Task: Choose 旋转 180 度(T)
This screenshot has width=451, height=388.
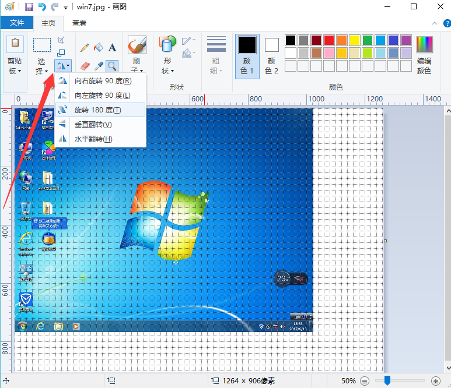Action: (x=100, y=110)
